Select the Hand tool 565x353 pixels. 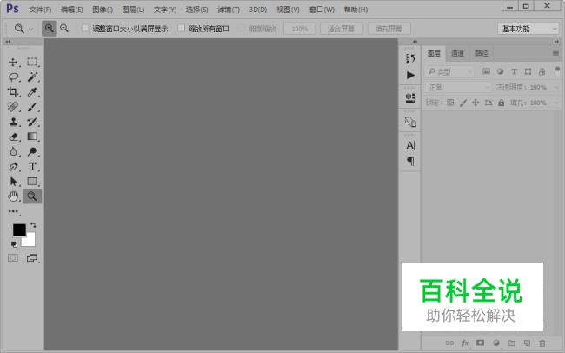click(13, 196)
